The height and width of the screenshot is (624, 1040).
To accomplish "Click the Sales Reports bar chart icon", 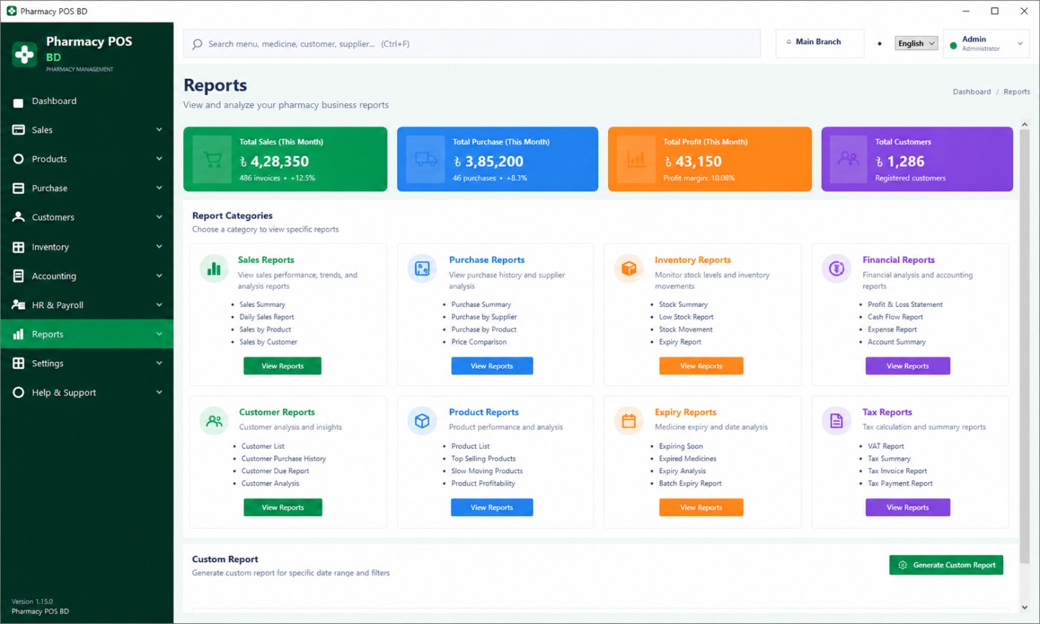I will coord(214,269).
